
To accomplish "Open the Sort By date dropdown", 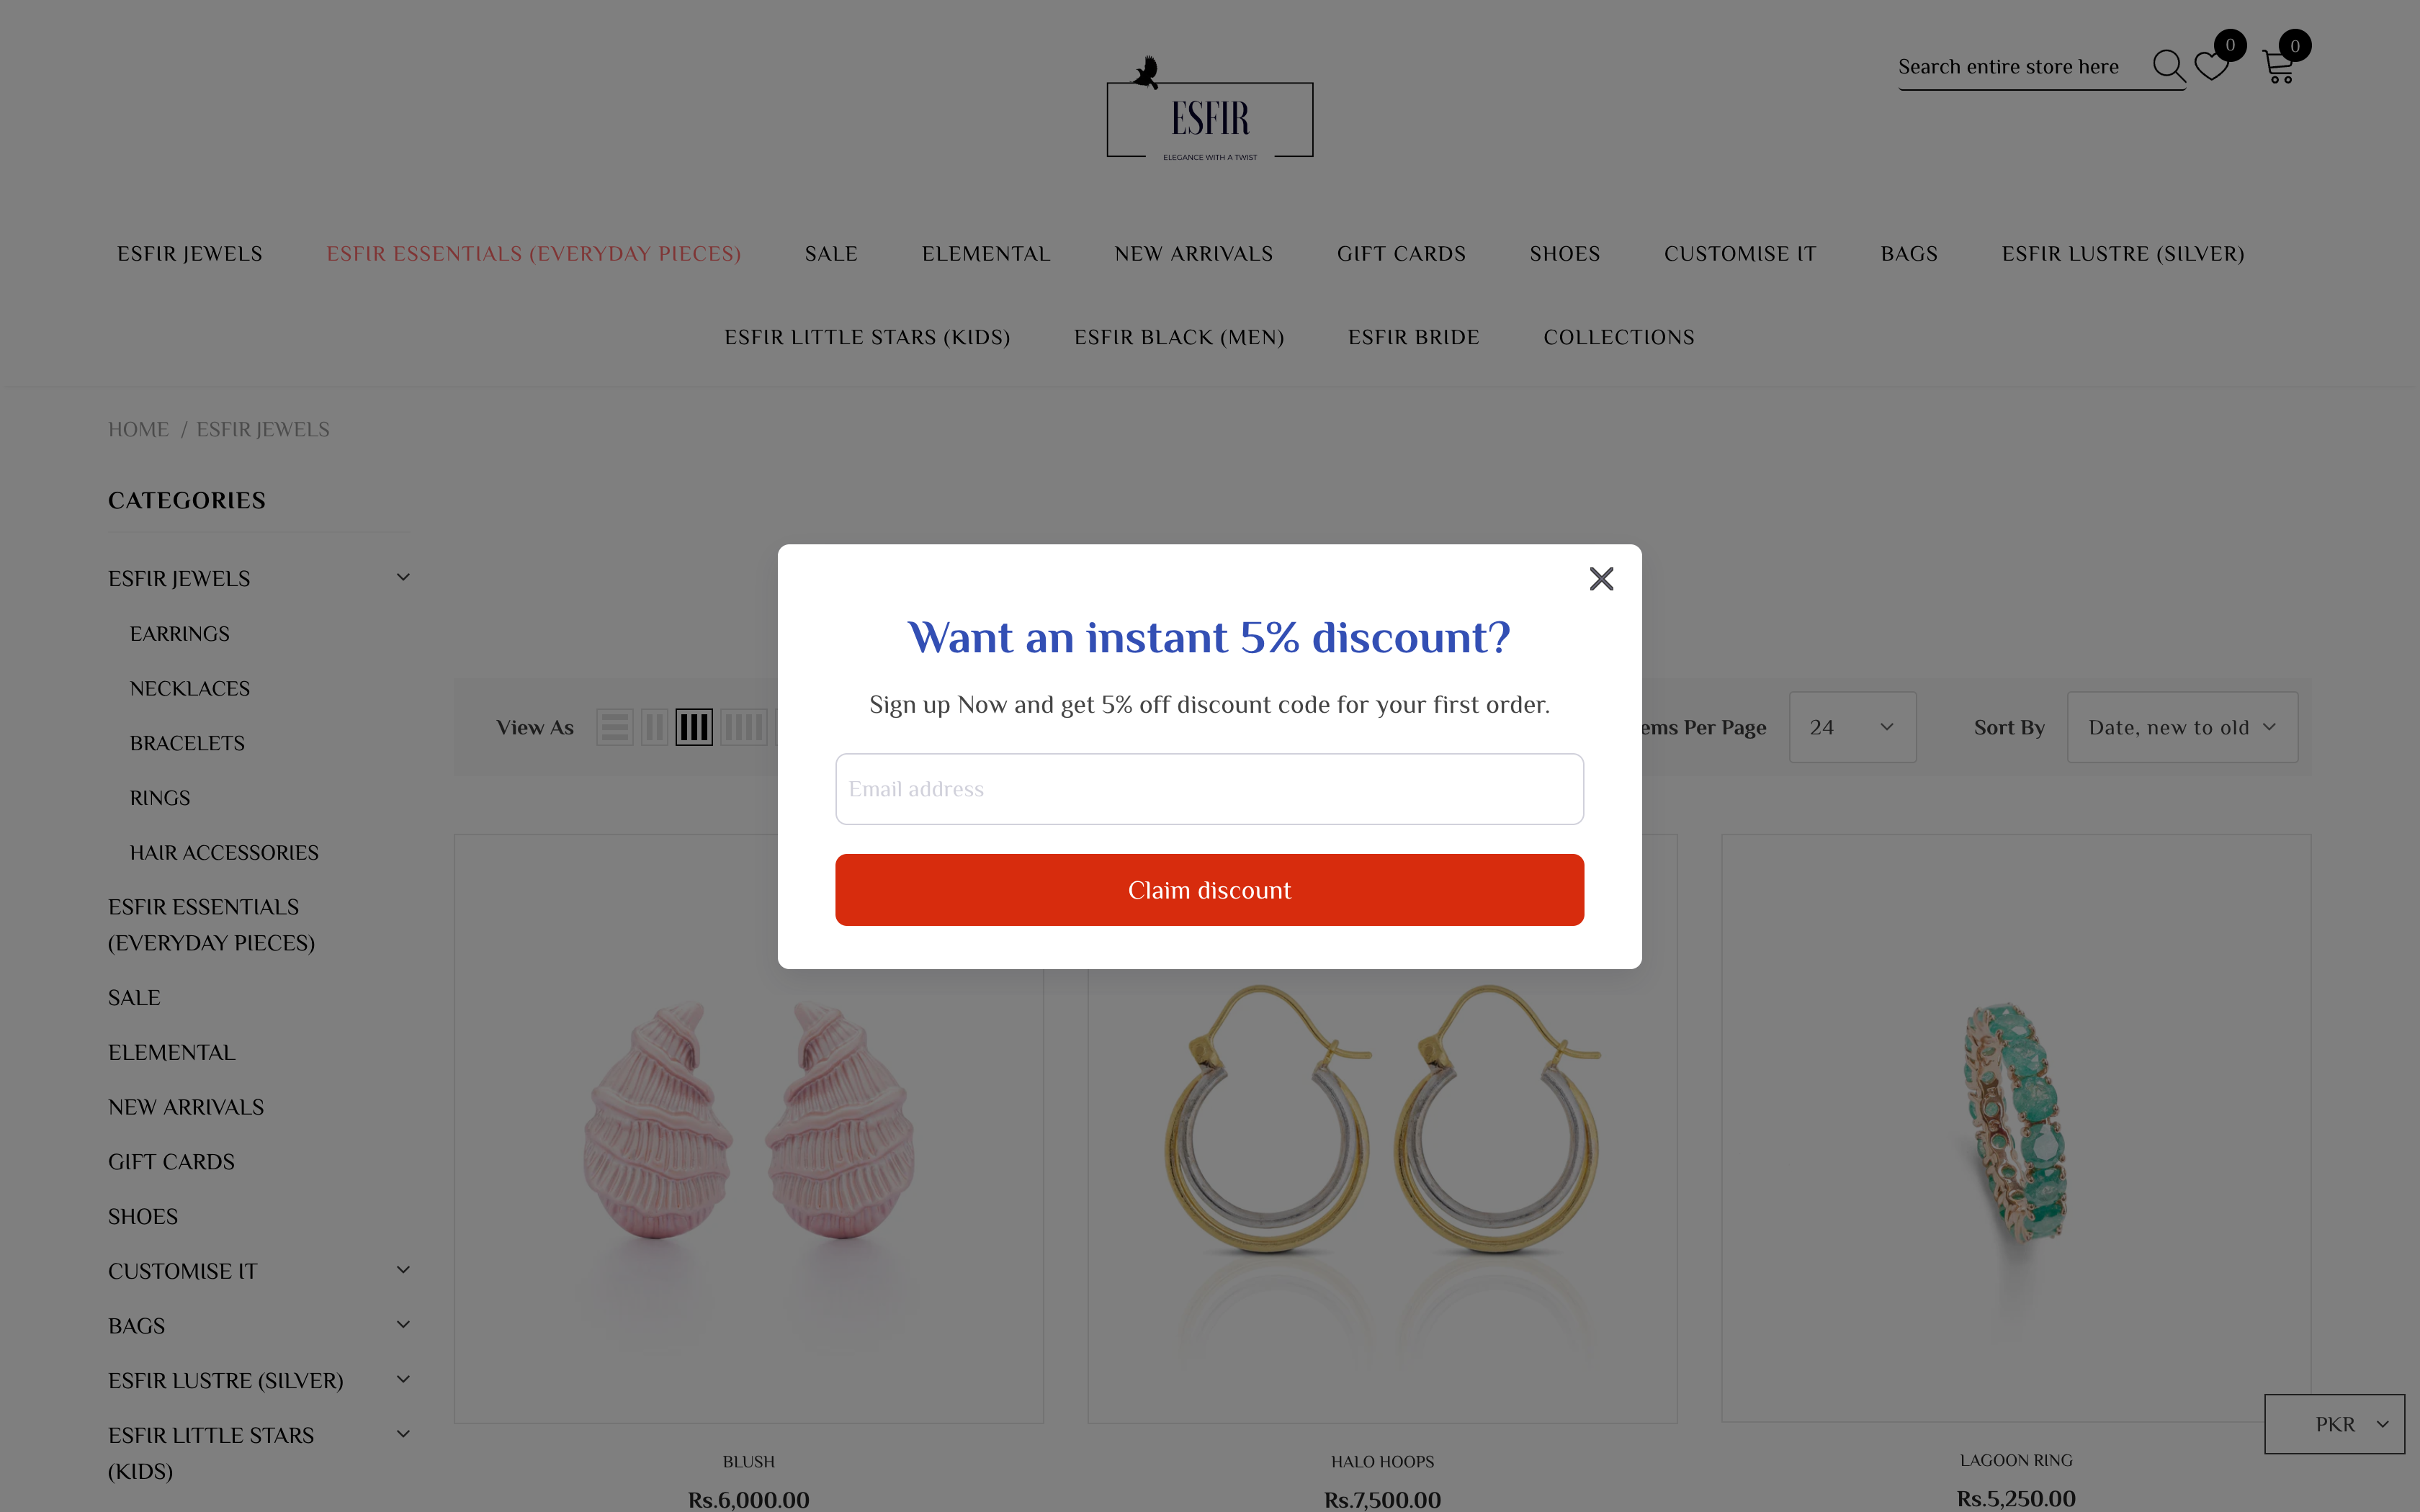I will click(x=2182, y=727).
